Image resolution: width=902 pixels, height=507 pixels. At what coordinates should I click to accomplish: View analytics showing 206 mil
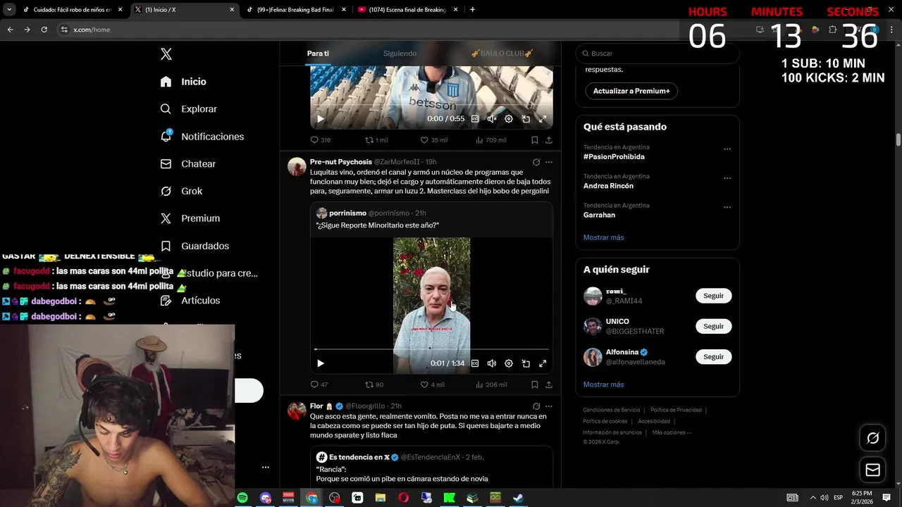coord(492,384)
